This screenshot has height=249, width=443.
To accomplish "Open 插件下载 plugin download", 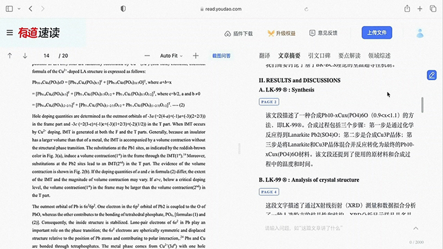I will pyautogui.click(x=239, y=34).
